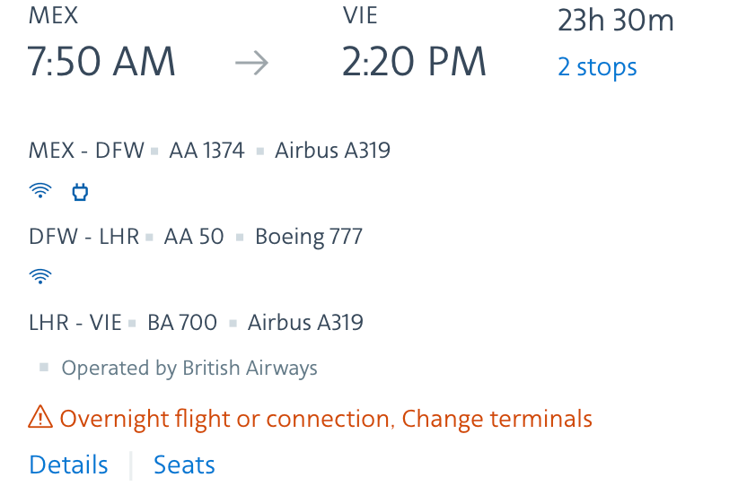Click the Wi-Fi icon under MEX - DFW
Screen dimensions: 738x486
click(40, 190)
